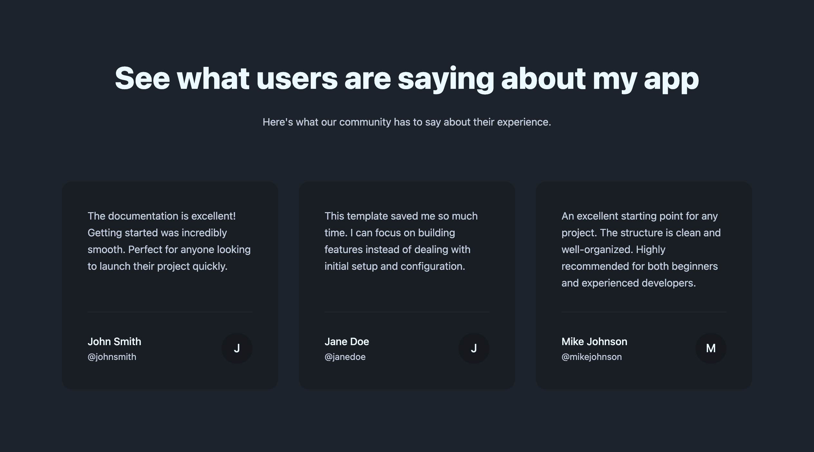Viewport: 814px width, 452px height.
Task: Click the word "saying" in the heading
Action: [446, 79]
